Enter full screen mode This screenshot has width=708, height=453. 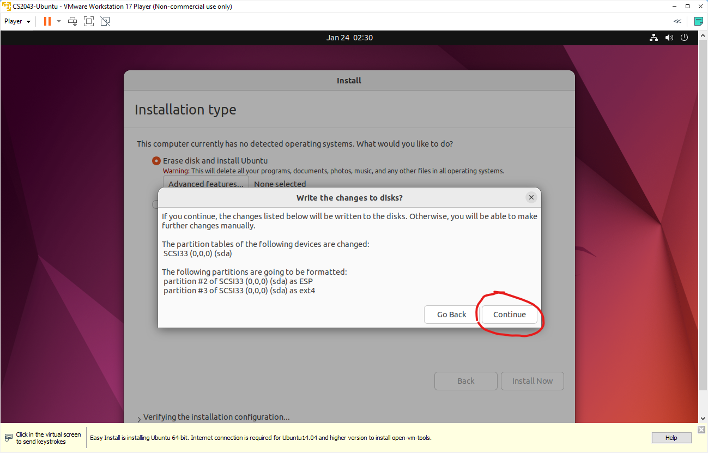point(89,21)
